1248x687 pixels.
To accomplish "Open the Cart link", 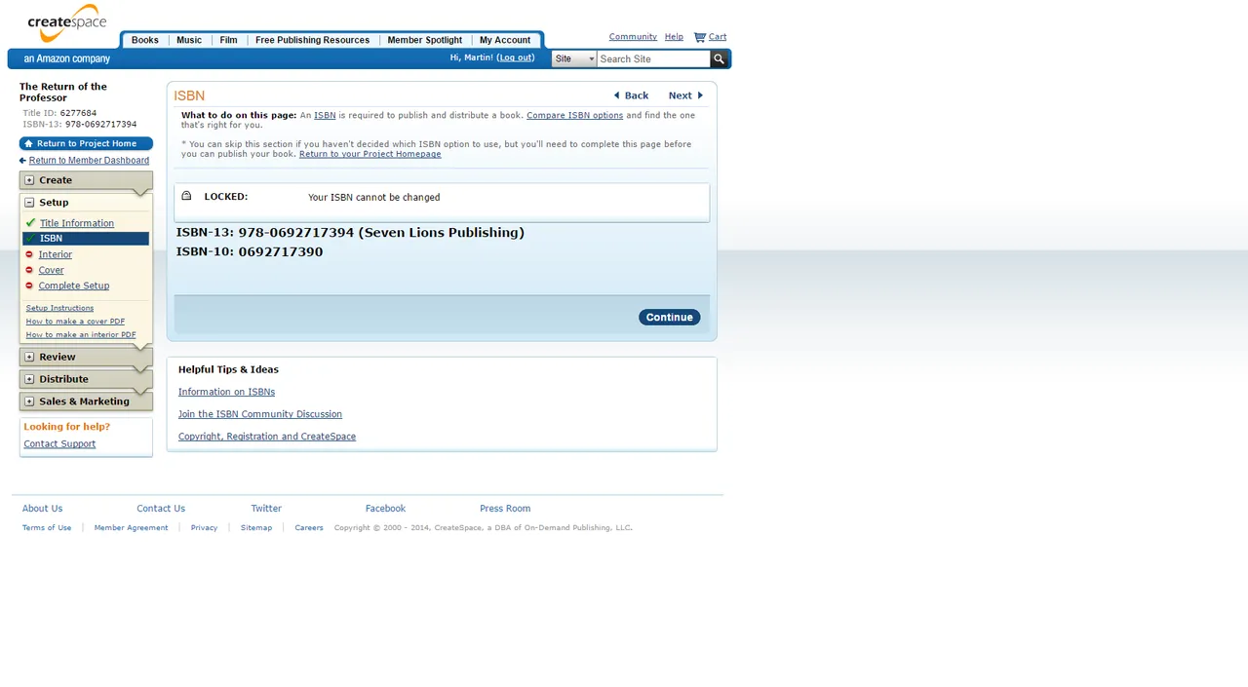I will 718,37.
